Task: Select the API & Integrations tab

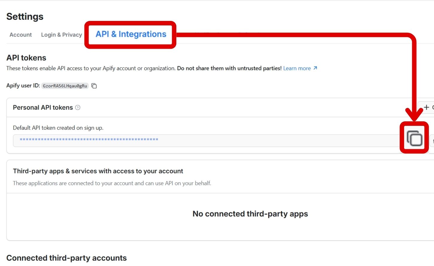Action: click(x=130, y=34)
